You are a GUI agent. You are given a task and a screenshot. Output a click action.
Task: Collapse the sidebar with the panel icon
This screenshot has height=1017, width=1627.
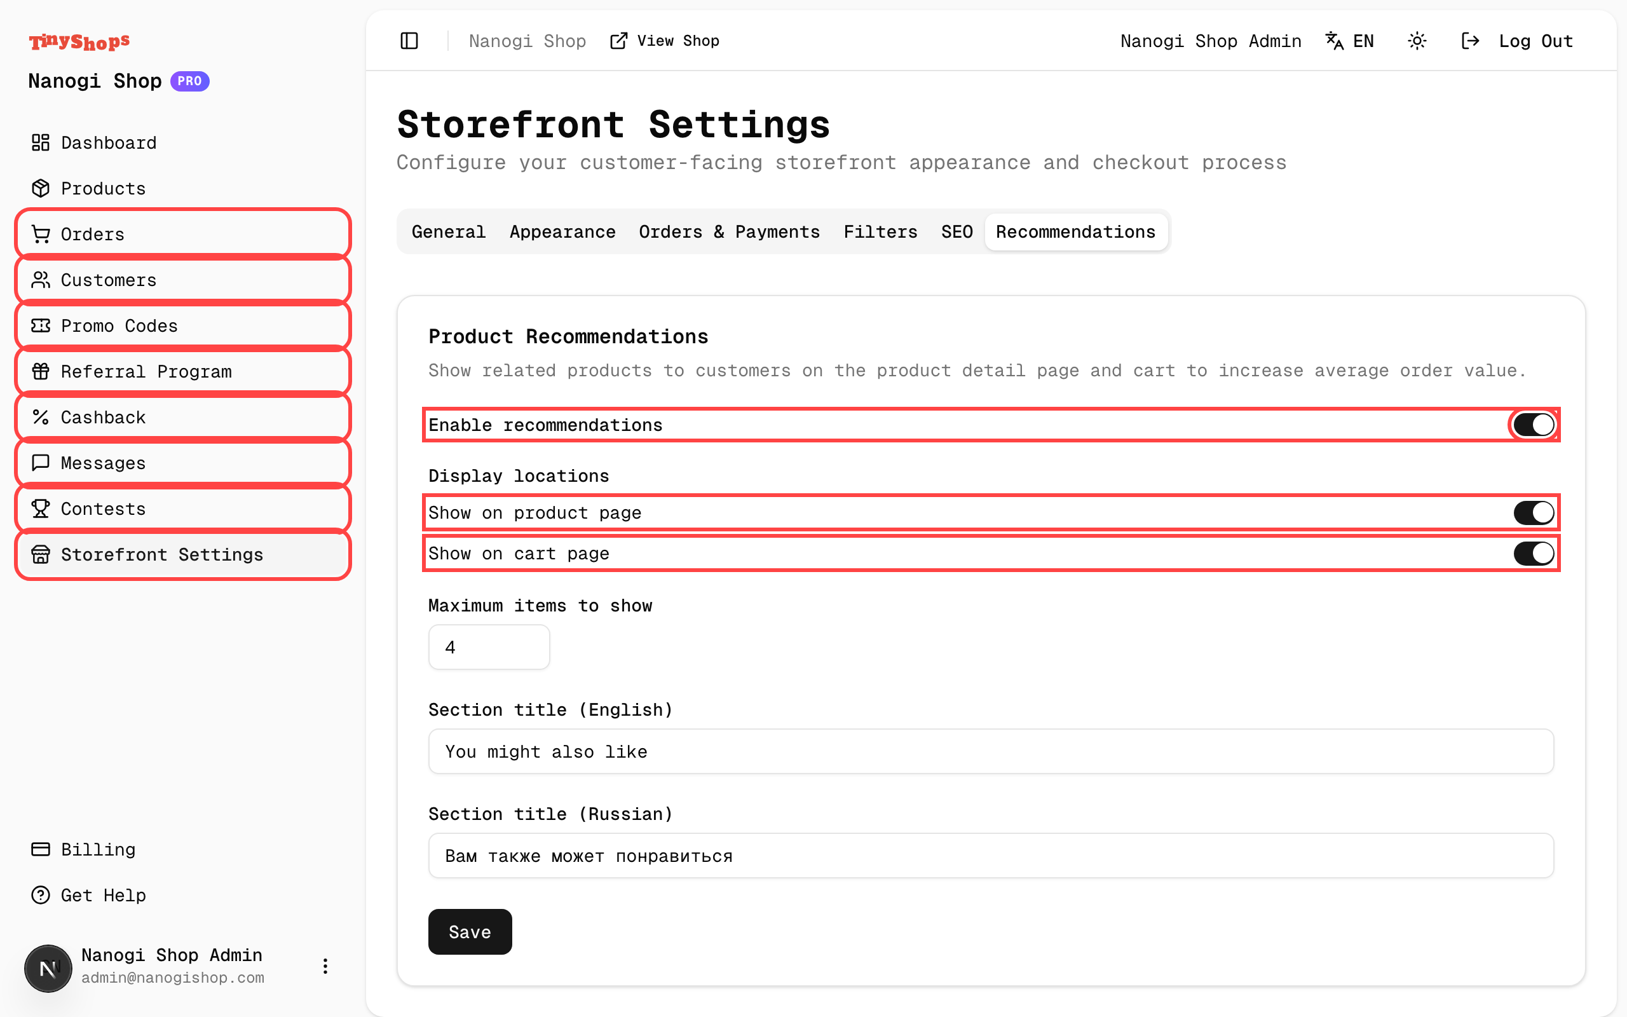[409, 40]
